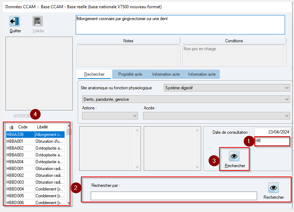Click the act description text box

point(180,25)
